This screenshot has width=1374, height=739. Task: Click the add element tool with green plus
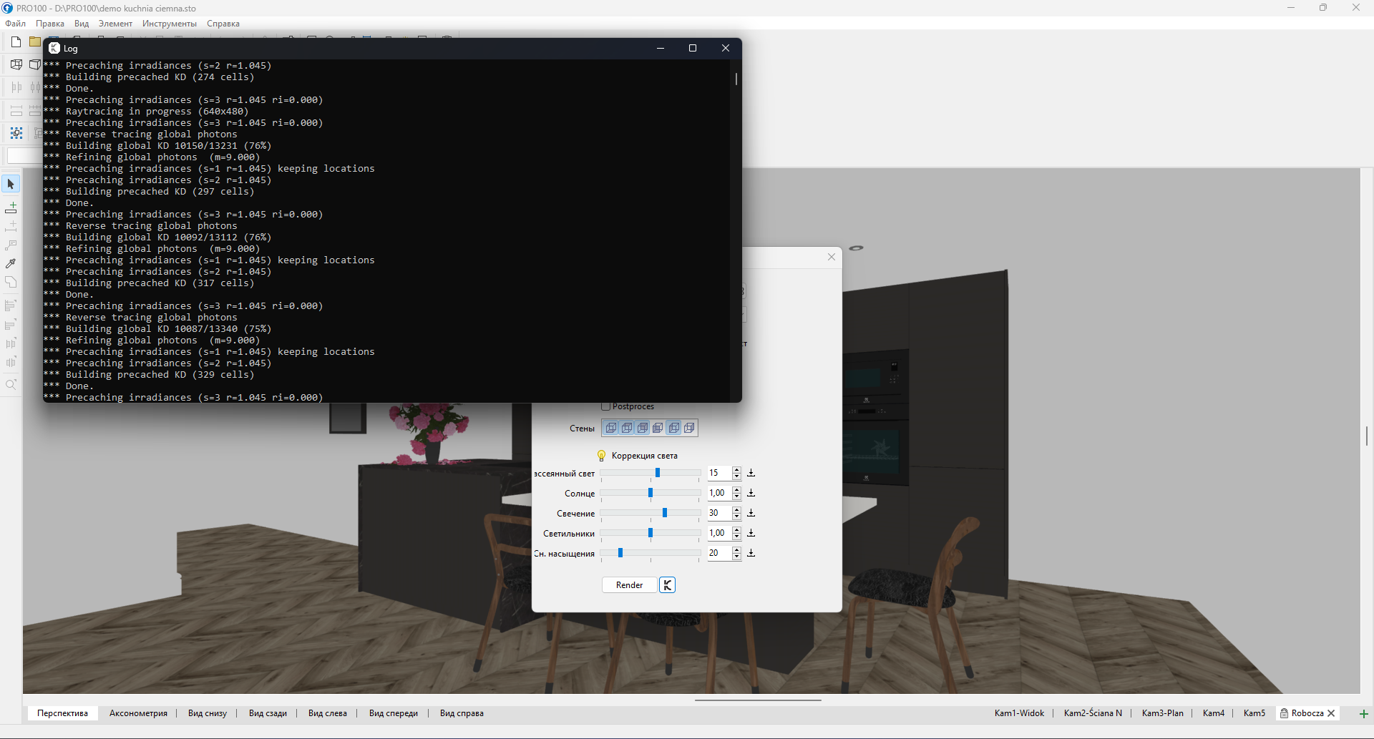(11, 208)
